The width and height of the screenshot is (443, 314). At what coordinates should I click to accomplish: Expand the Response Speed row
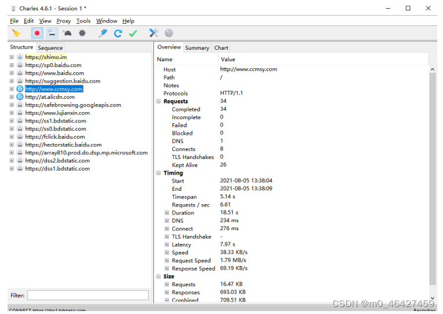167,268
